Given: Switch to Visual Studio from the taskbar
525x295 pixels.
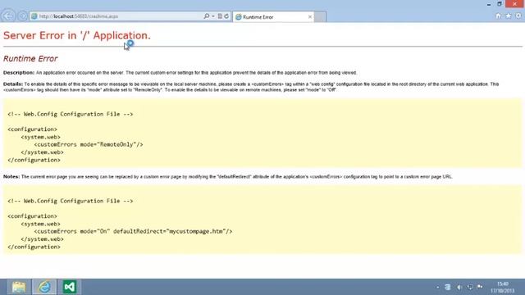Looking at the screenshot, I should (x=70, y=287).
